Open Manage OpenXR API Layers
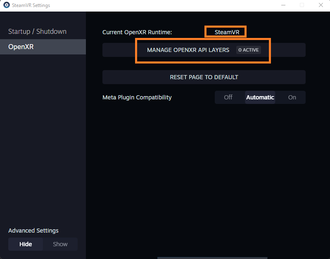Screen dimensions: 330x259 click(188, 50)
